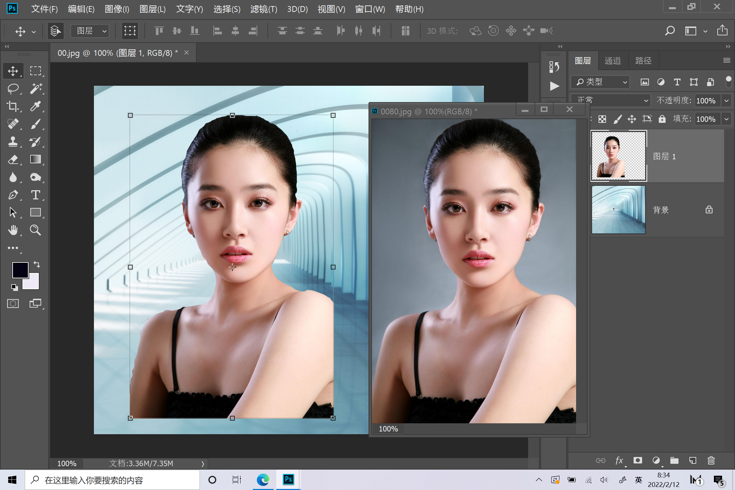735x490 pixels.
Task: Swap foreground and background colors
Action: (x=37, y=264)
